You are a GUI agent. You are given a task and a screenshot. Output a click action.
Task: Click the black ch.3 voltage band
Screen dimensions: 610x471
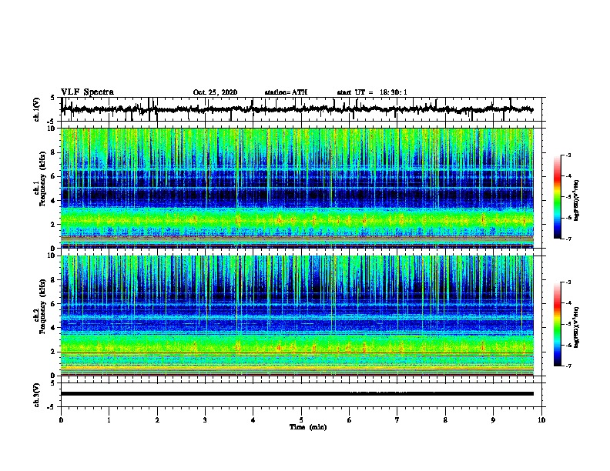click(x=297, y=394)
